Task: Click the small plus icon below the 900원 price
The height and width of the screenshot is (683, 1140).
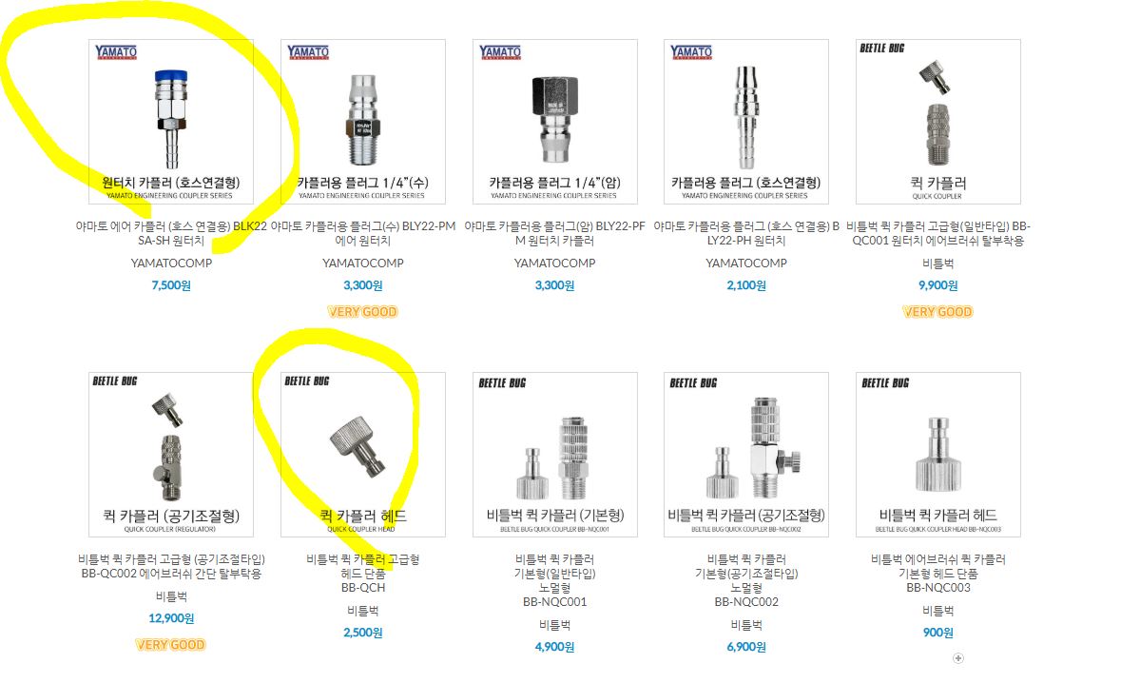Action: click(x=958, y=658)
